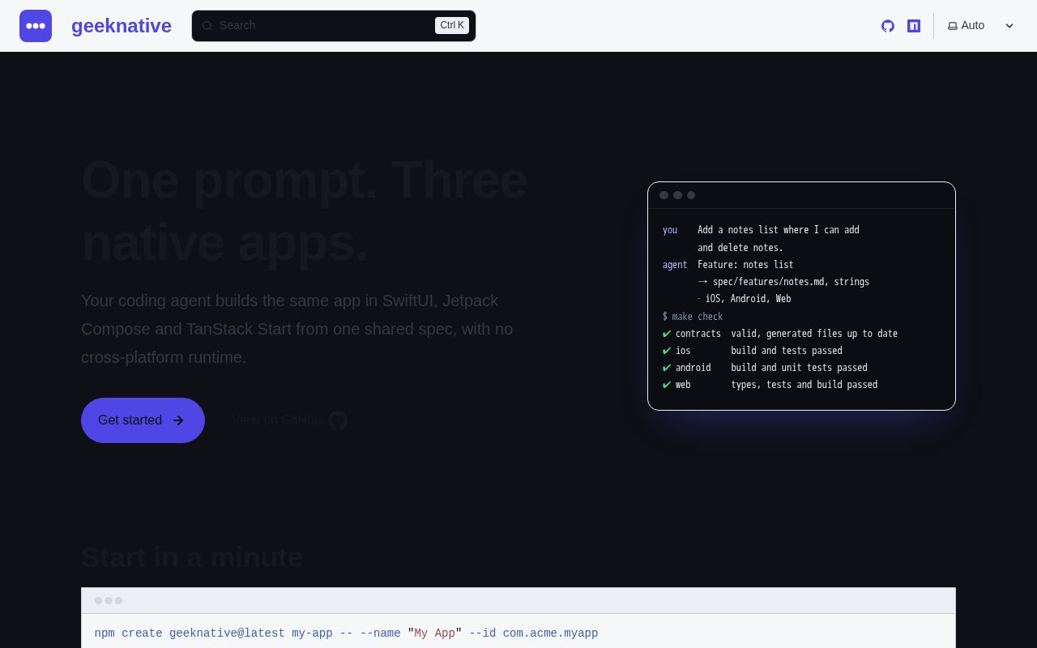Click "types, tests and build passed" web result
This screenshot has width=1037, height=648.
click(804, 385)
